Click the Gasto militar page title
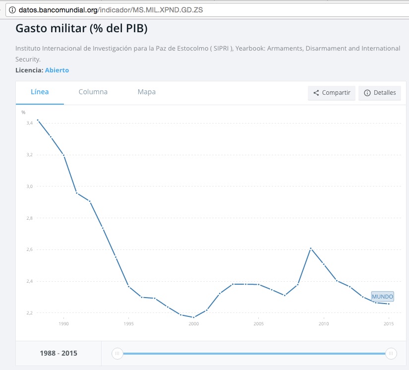Viewport: 409px width, 370px height. click(81, 28)
